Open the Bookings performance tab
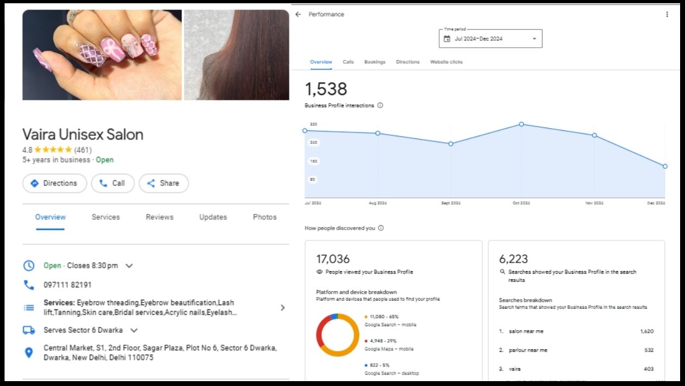Image resolution: width=685 pixels, height=386 pixels. pyautogui.click(x=375, y=62)
